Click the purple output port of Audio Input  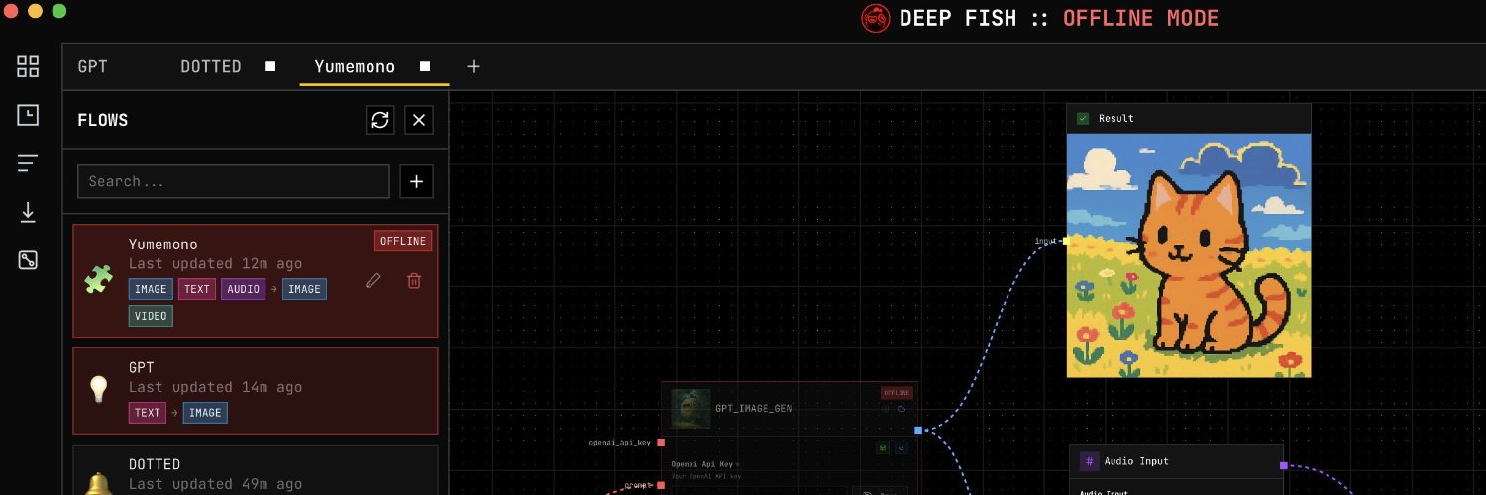tap(1283, 465)
